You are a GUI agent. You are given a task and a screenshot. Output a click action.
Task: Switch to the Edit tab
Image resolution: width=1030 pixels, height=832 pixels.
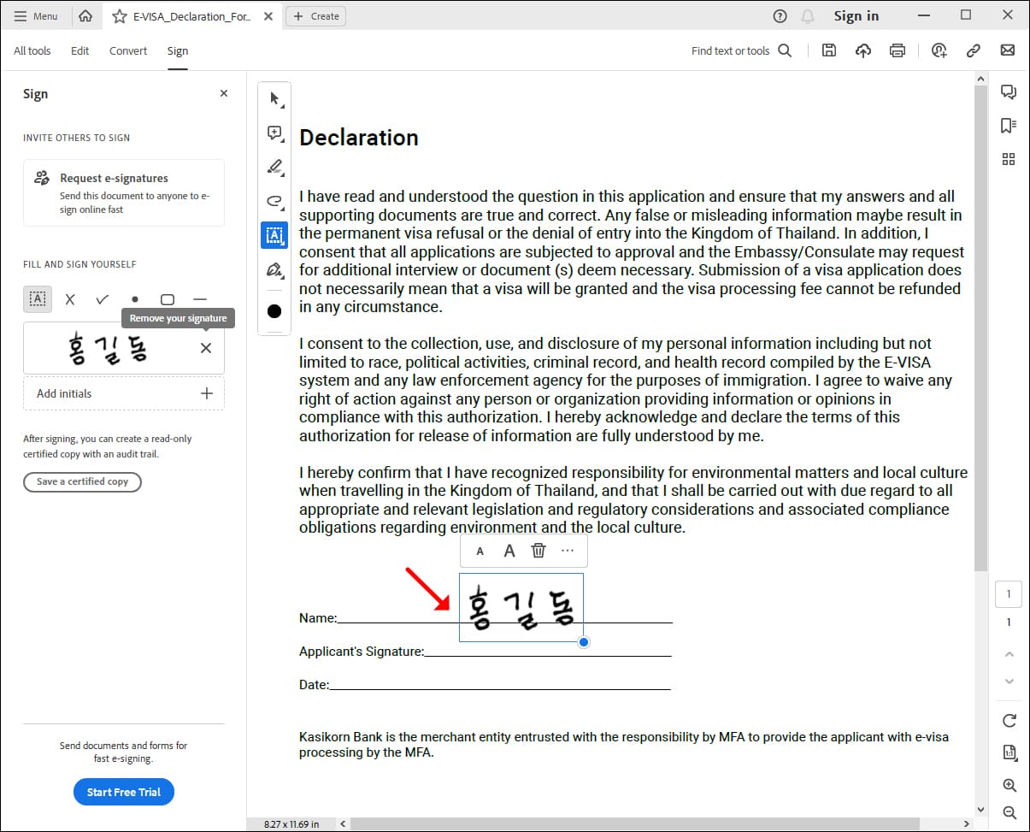pyautogui.click(x=79, y=51)
